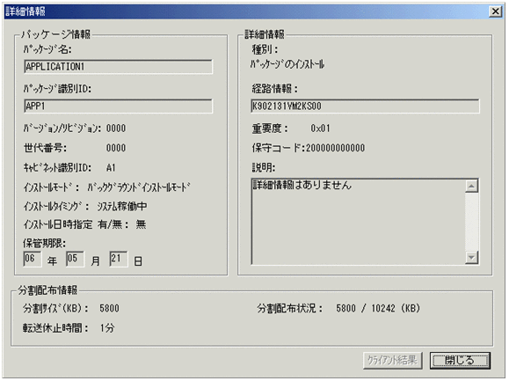This screenshot has height=381, width=509.
Task: Click the 経路情報 field K902131VM2KS00
Action: 365,106
